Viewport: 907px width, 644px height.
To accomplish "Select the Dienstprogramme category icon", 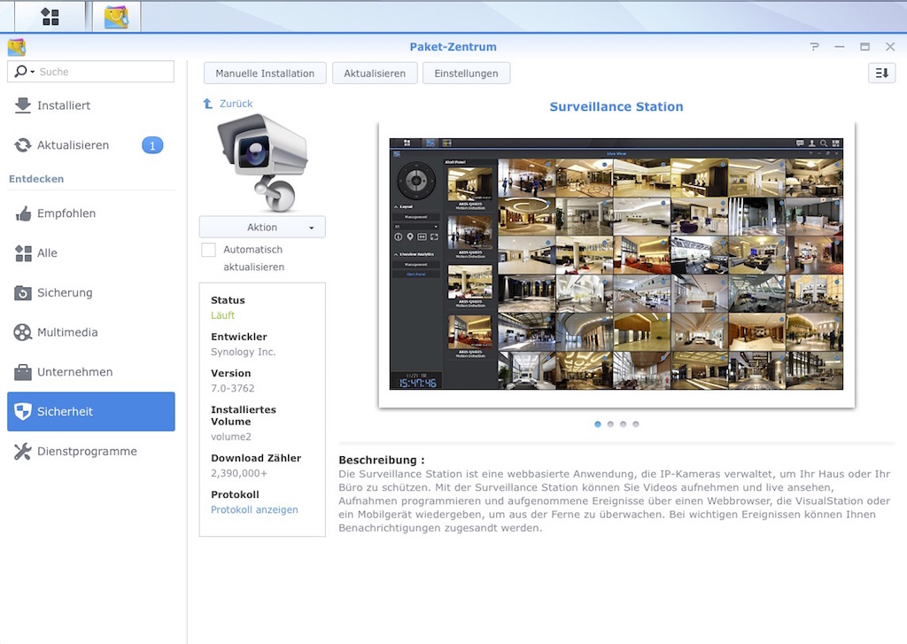I will (24, 451).
